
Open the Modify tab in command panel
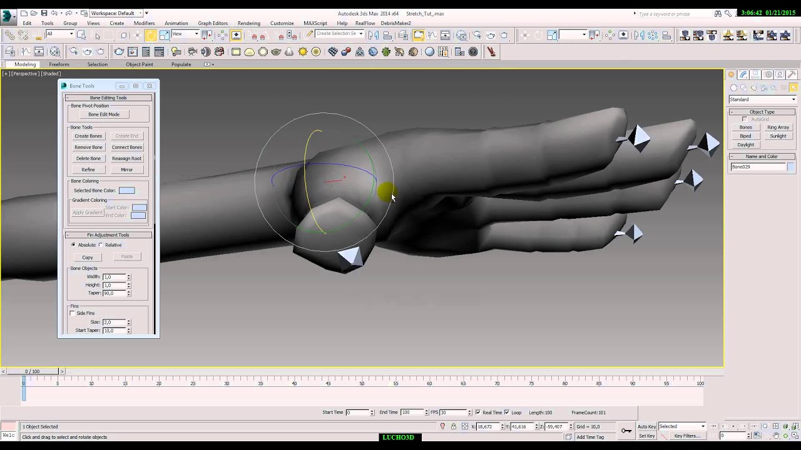tap(743, 74)
